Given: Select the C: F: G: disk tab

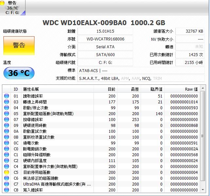Looking at the screenshot, I should 13,8.
